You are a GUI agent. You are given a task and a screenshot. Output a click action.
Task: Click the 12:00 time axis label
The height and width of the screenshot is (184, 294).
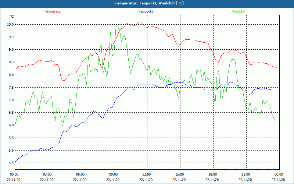(147, 174)
